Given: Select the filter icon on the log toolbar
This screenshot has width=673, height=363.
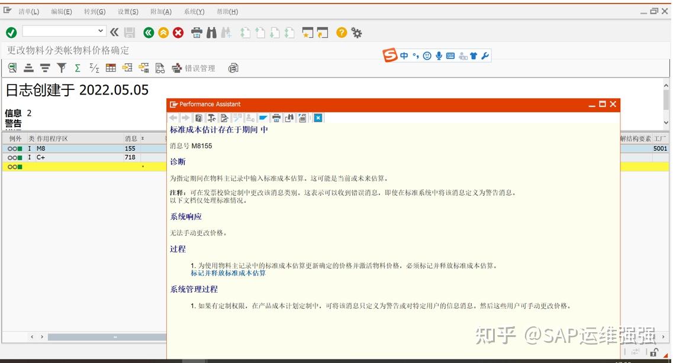Looking at the screenshot, I should coord(62,67).
